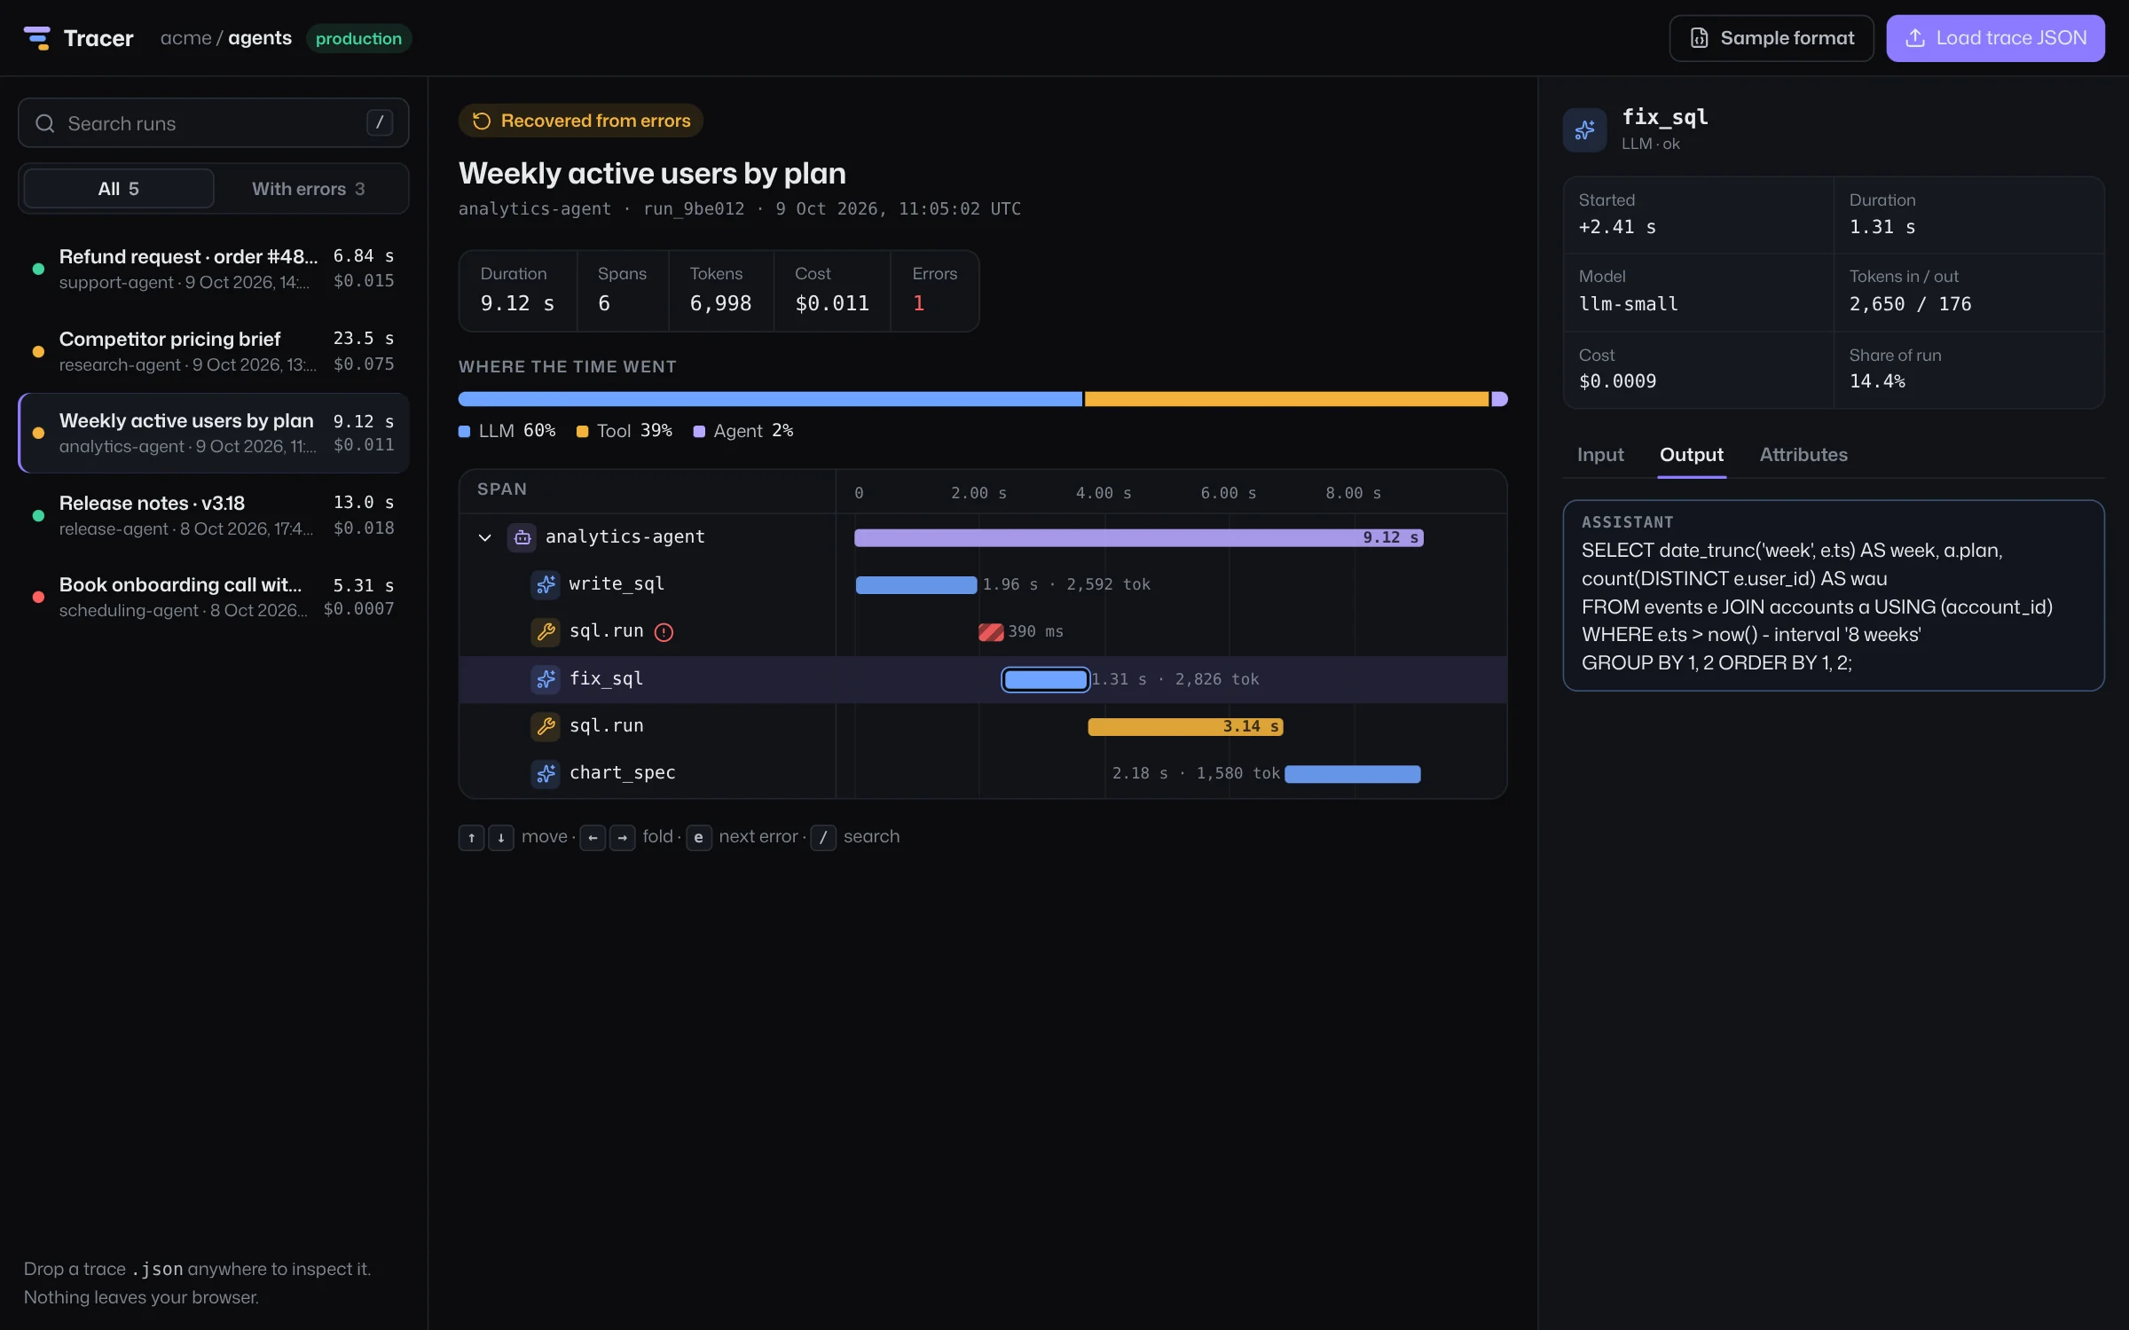Click the blue LLM segment of time bar

[770, 399]
